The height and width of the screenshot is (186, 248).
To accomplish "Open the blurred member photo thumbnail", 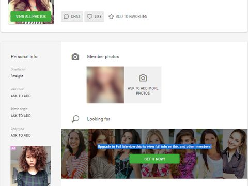I will [x=105, y=85].
